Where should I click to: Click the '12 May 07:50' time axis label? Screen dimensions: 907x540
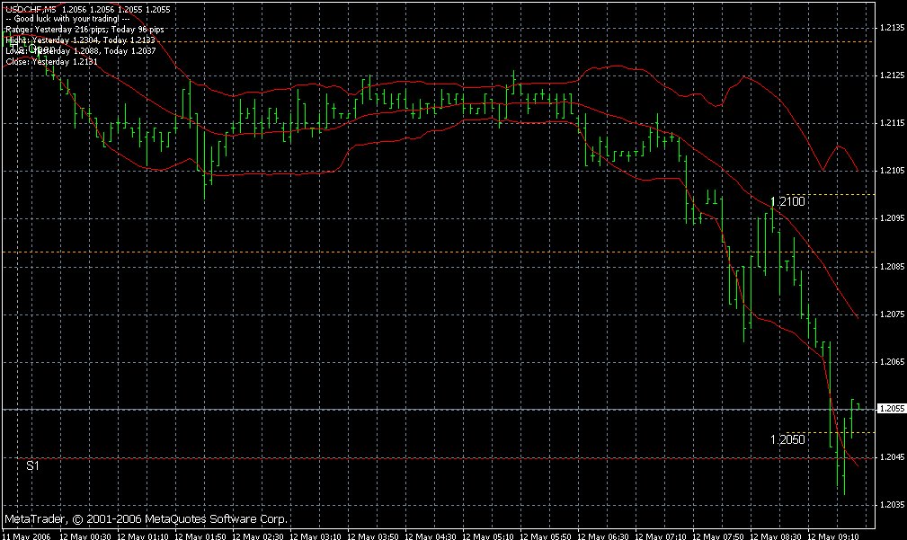point(718,536)
